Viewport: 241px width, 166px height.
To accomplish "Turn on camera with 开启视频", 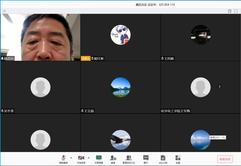I will [81, 159].
